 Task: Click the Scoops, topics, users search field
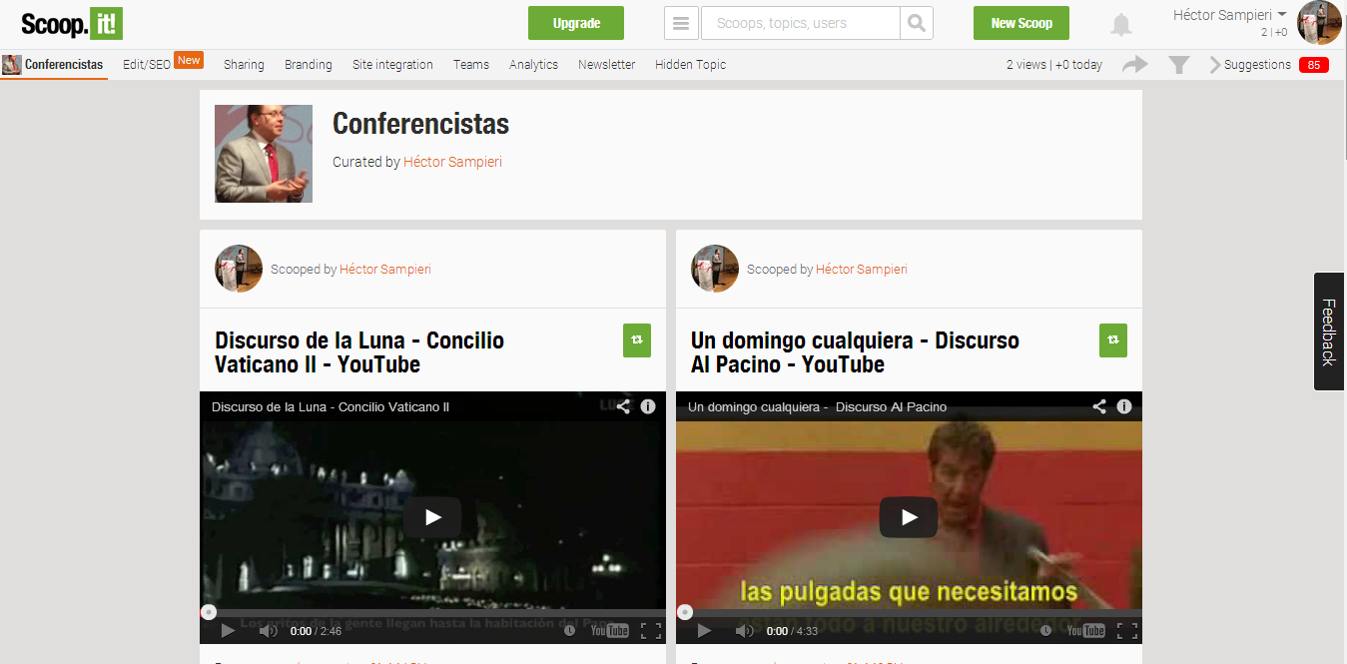click(800, 23)
